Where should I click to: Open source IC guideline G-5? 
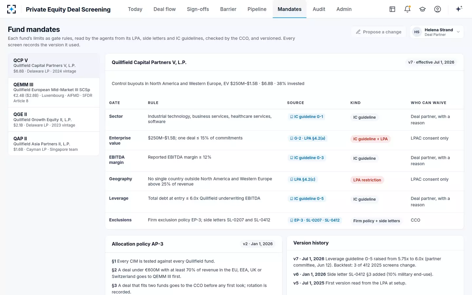pos(307,199)
